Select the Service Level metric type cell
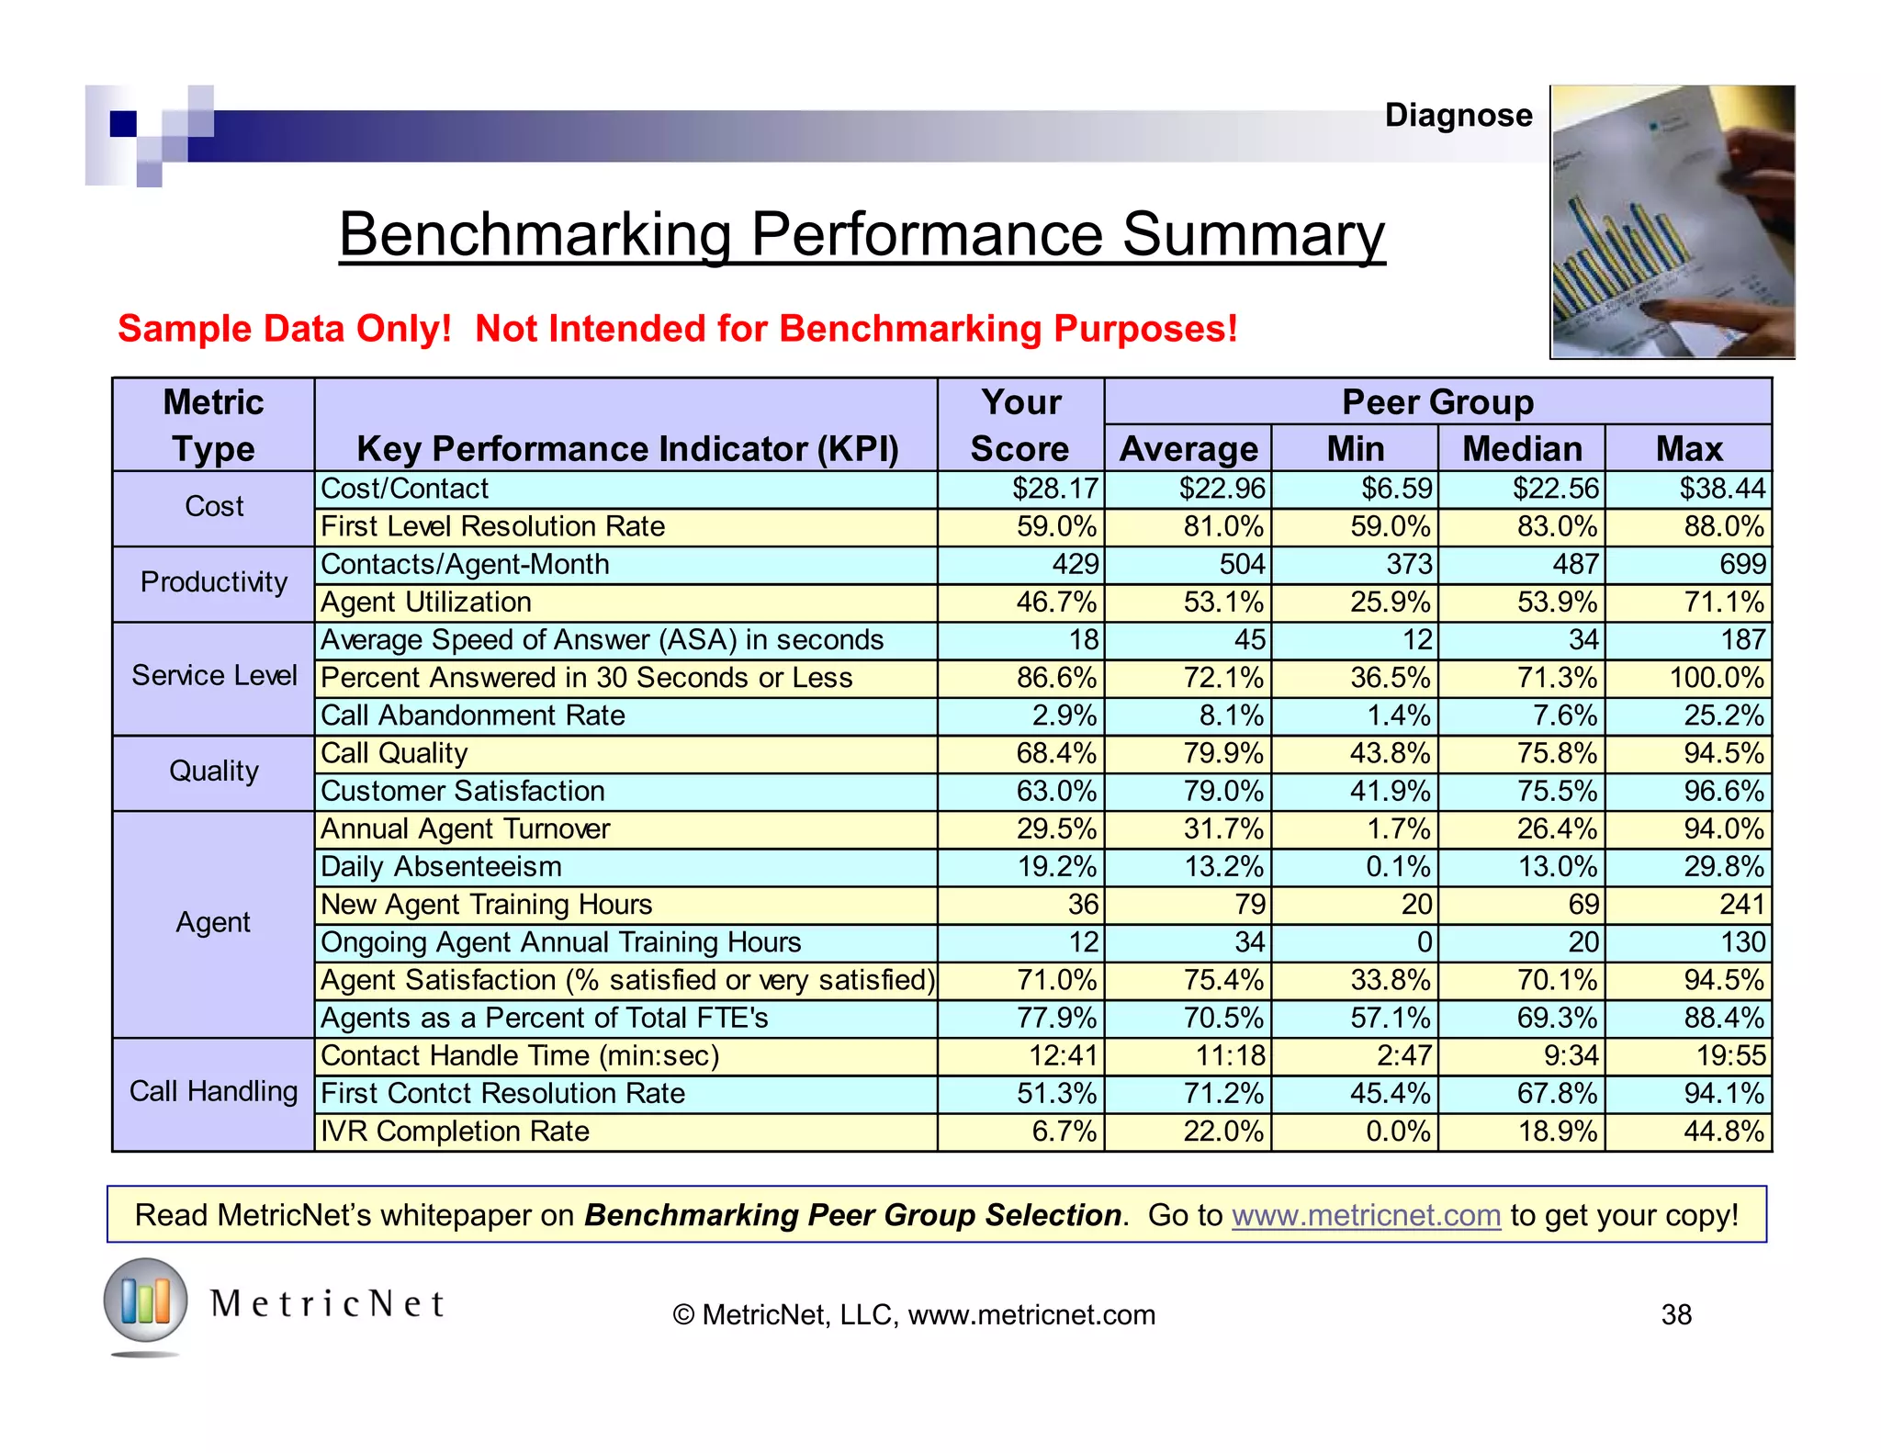1881x1453 pixels. 214,676
